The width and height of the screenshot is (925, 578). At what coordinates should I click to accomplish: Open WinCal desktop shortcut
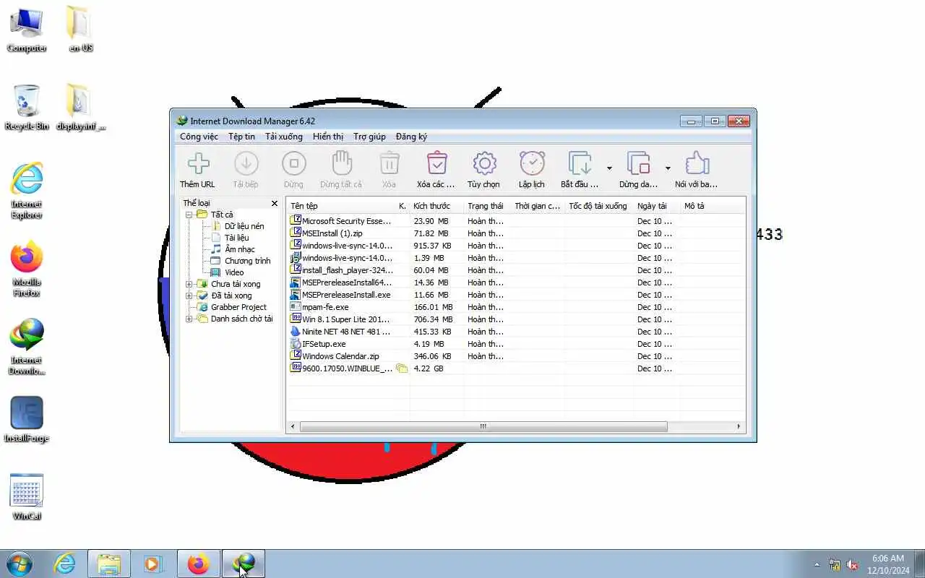(x=27, y=497)
